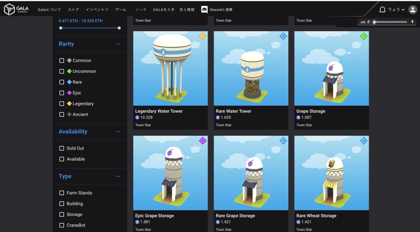
Task: Open the user profile avatar icon
Action: 413,10
